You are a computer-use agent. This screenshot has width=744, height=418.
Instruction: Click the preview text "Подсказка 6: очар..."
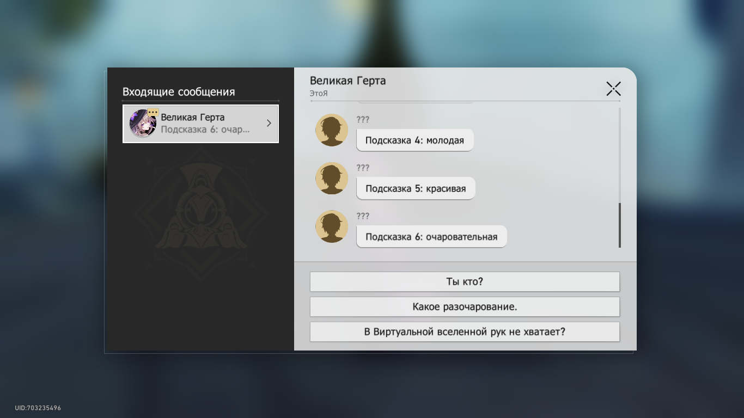point(205,130)
